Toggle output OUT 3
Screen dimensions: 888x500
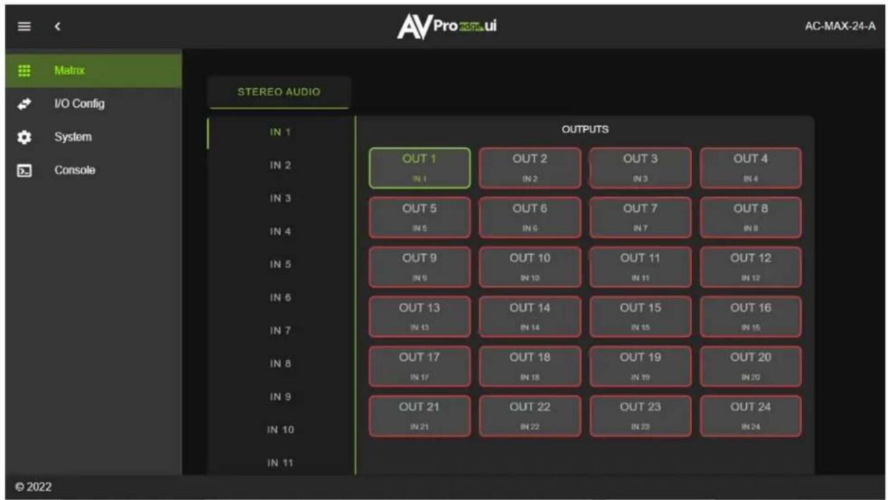pos(640,168)
